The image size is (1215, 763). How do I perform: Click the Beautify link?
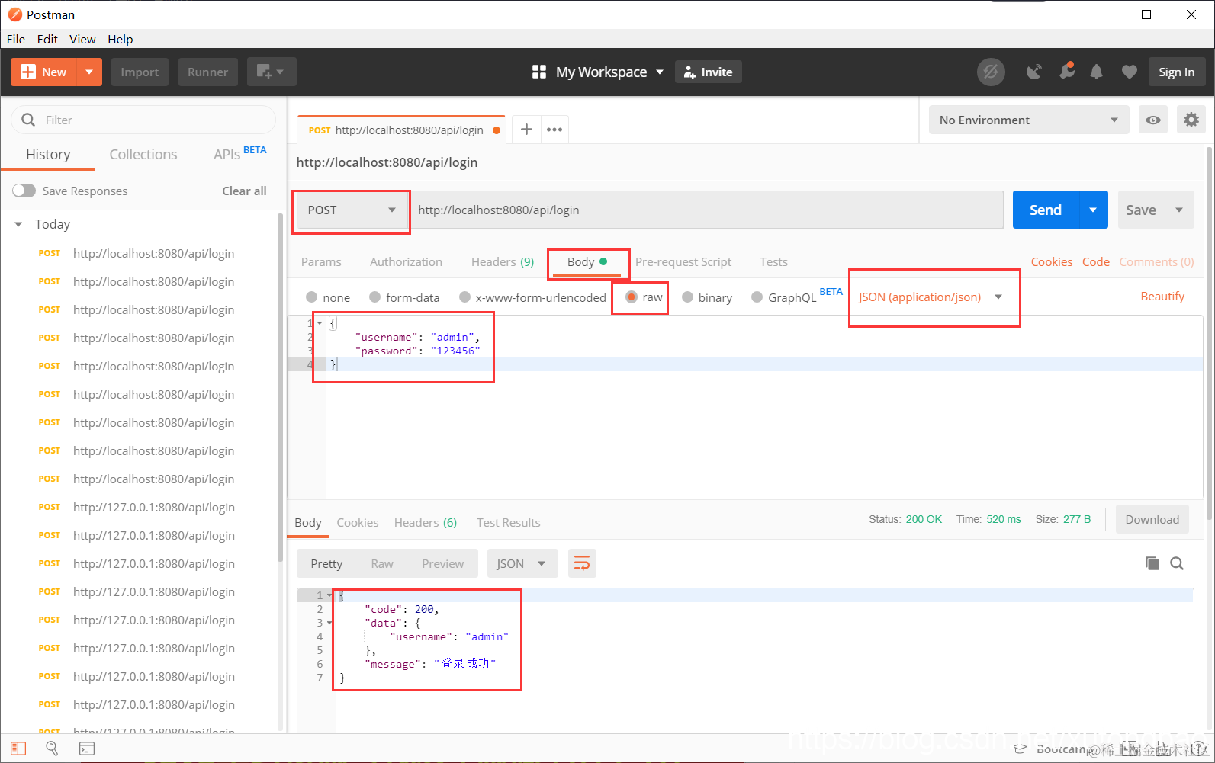(1162, 297)
